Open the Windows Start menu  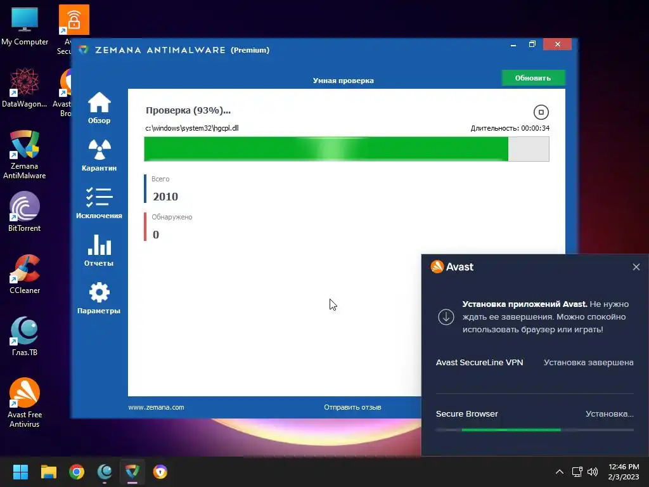20,472
